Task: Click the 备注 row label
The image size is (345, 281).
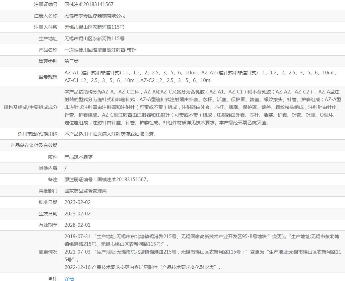Action: click(53, 180)
